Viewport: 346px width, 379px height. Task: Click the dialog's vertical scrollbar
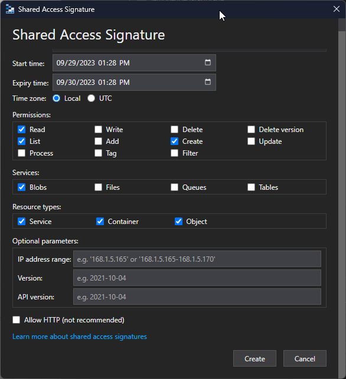pyautogui.click(x=342, y=198)
